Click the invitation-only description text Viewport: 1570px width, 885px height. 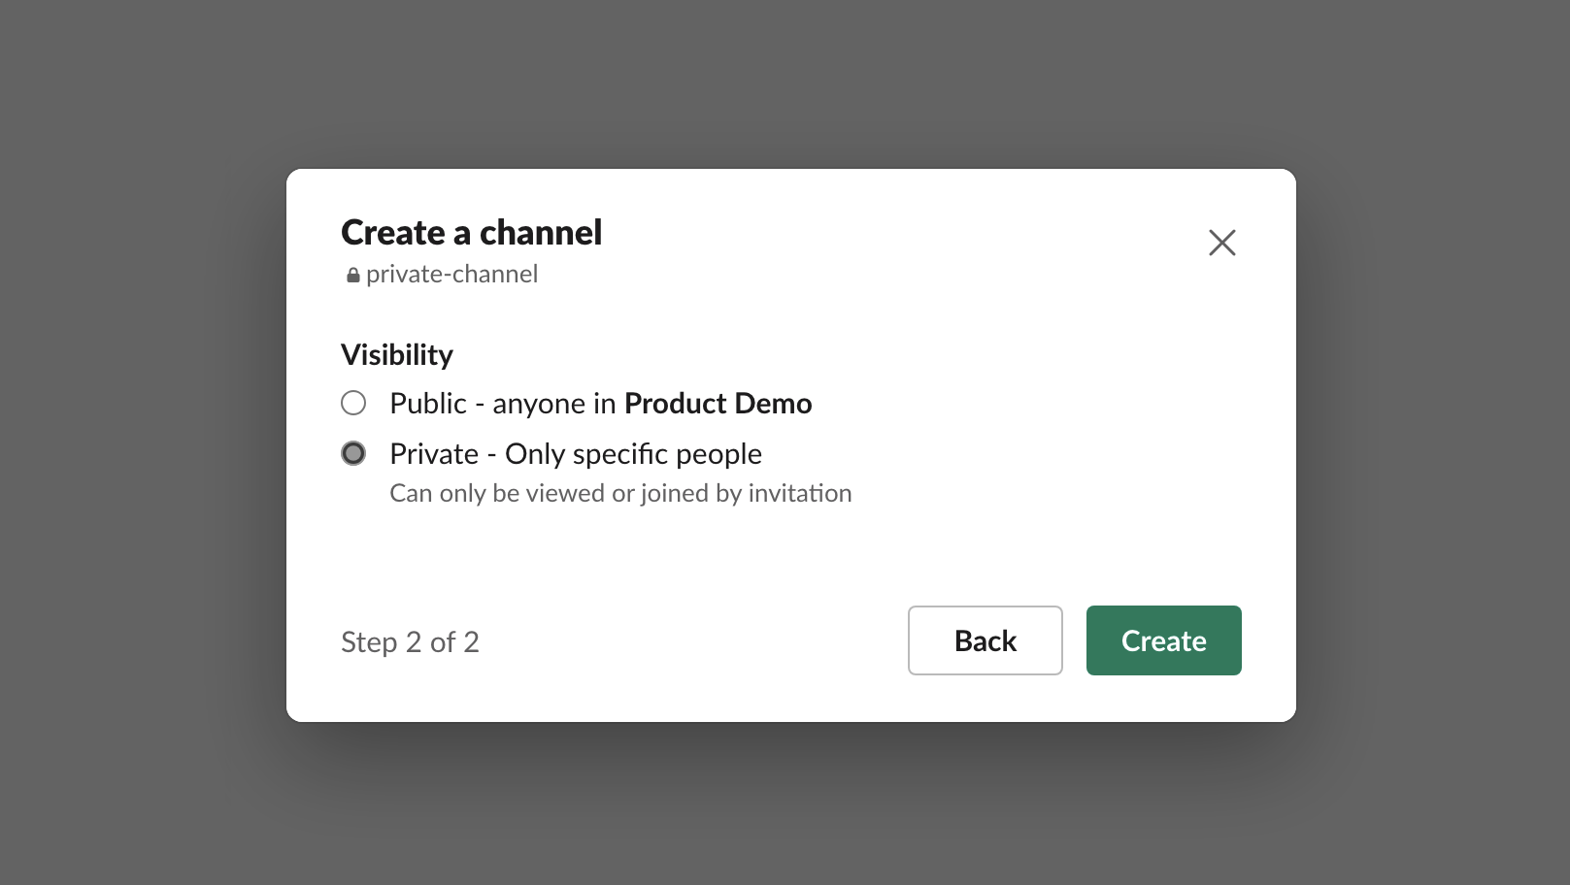[619, 494]
